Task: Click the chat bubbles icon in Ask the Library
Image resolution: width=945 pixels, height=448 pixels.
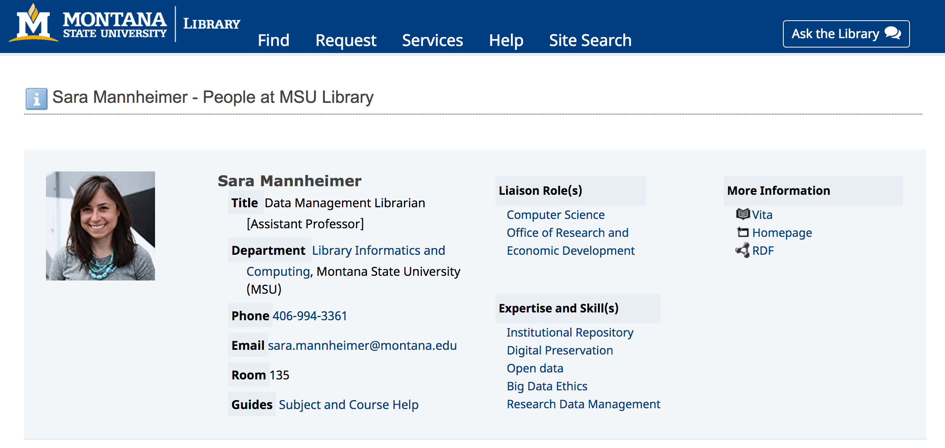Action: [892, 34]
